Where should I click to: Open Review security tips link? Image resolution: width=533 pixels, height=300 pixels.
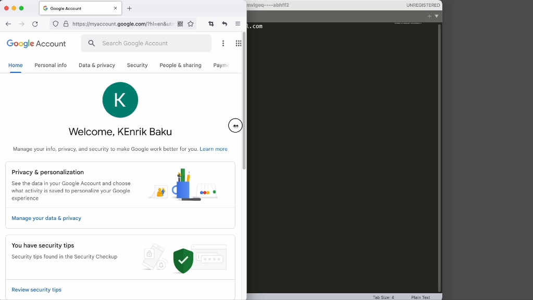[x=36, y=290]
